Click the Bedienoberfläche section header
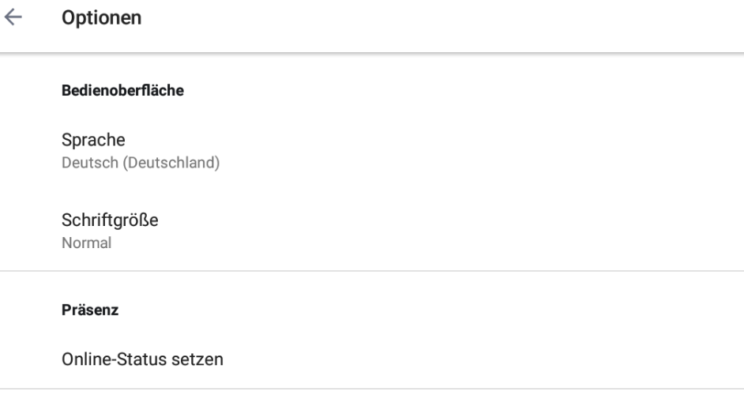Image resolution: width=744 pixels, height=399 pixels. click(x=122, y=91)
